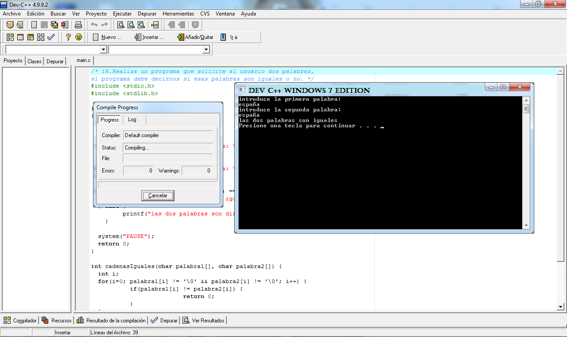This screenshot has height=337, width=567.
Task: Open the Herramientas menu
Action: point(178,14)
